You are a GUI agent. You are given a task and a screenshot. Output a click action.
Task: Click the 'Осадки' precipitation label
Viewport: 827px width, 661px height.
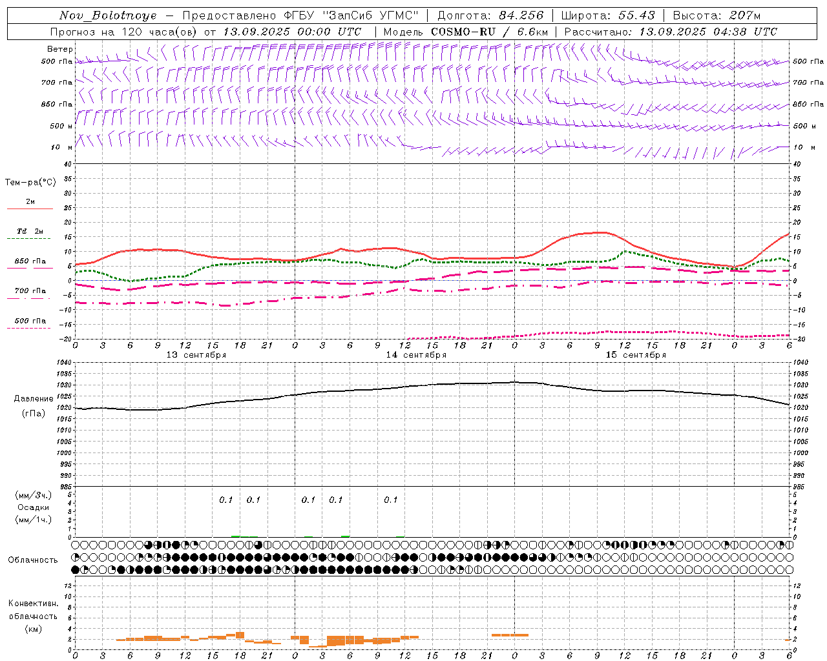click(34, 507)
